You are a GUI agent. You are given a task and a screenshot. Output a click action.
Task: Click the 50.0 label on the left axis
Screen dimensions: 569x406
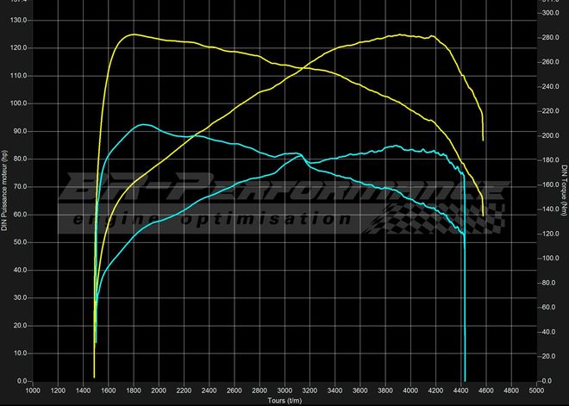(x=19, y=242)
